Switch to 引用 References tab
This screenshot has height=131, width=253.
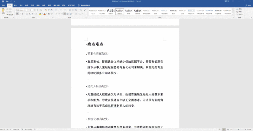(x=32, y=5)
